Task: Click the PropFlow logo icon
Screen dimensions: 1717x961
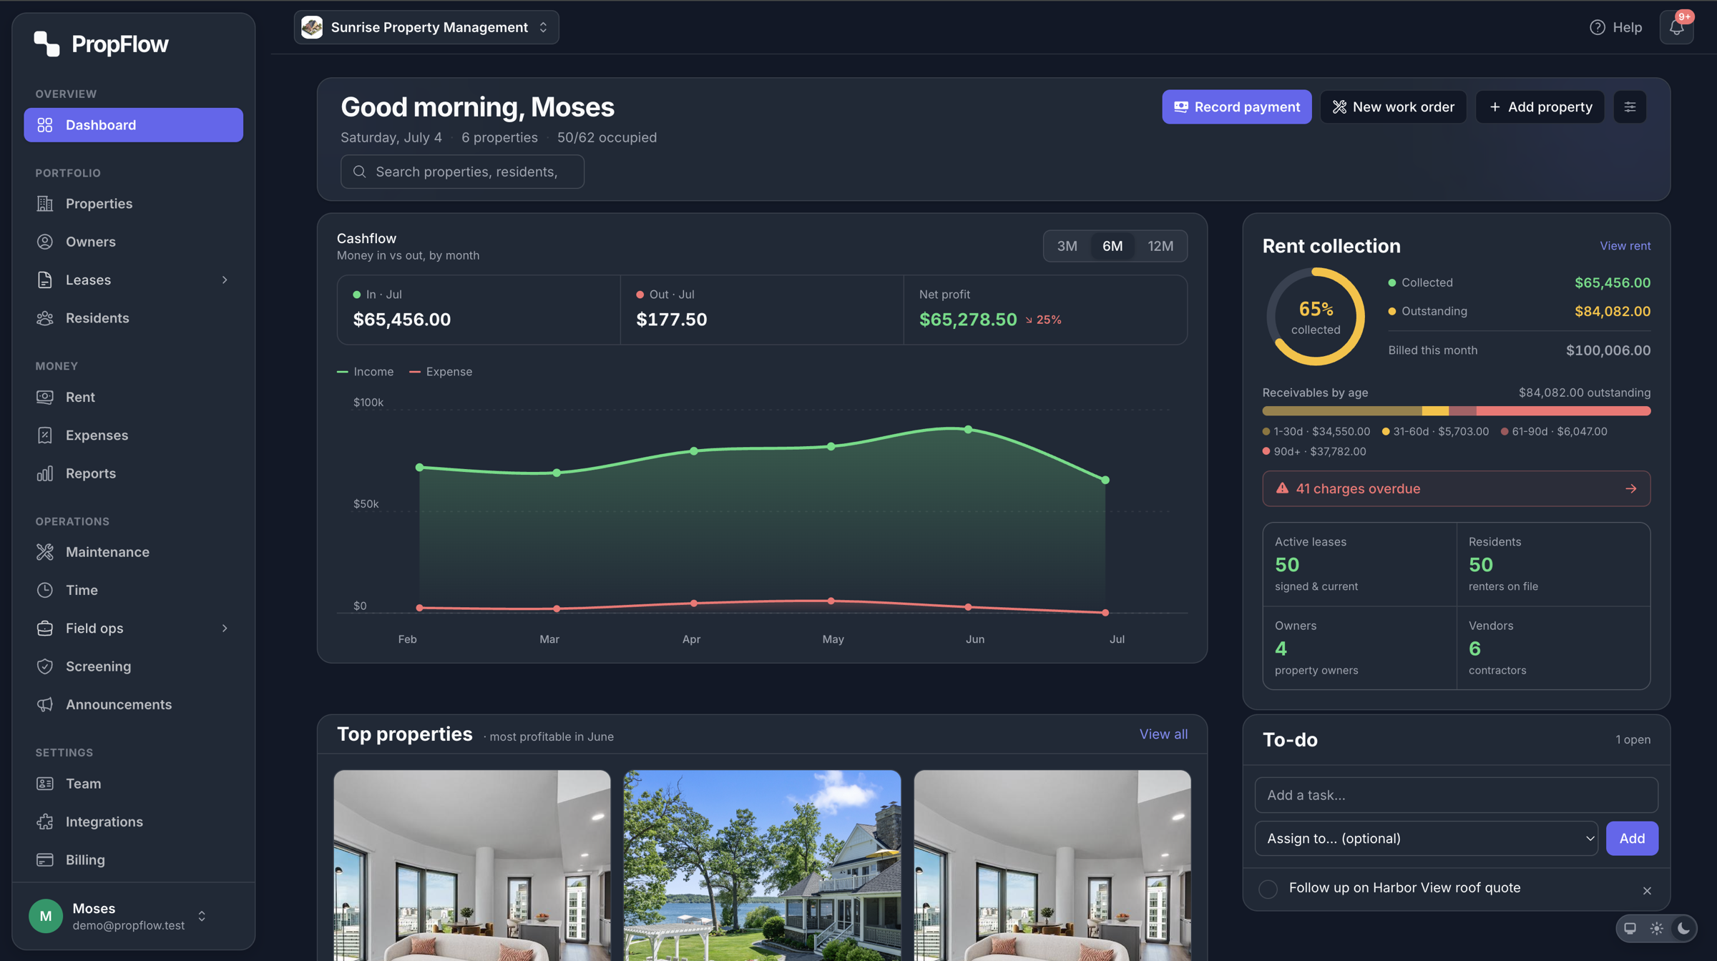Action: (47, 44)
